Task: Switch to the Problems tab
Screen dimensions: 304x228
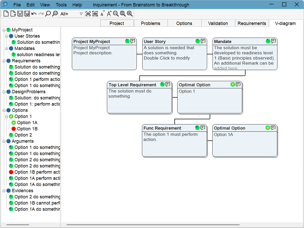Action: (x=151, y=23)
